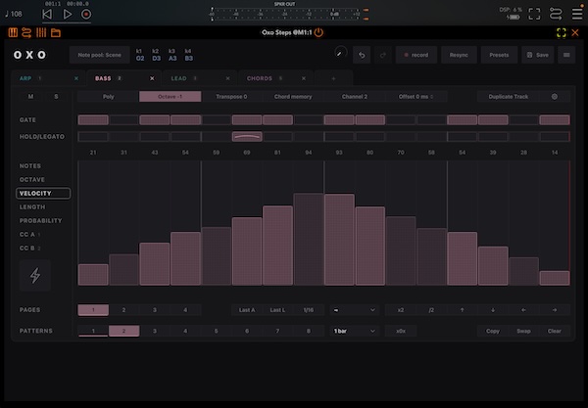The width and height of the screenshot is (588, 408).
Task: Open the orange keyboard panel icon
Action: click(x=13, y=32)
